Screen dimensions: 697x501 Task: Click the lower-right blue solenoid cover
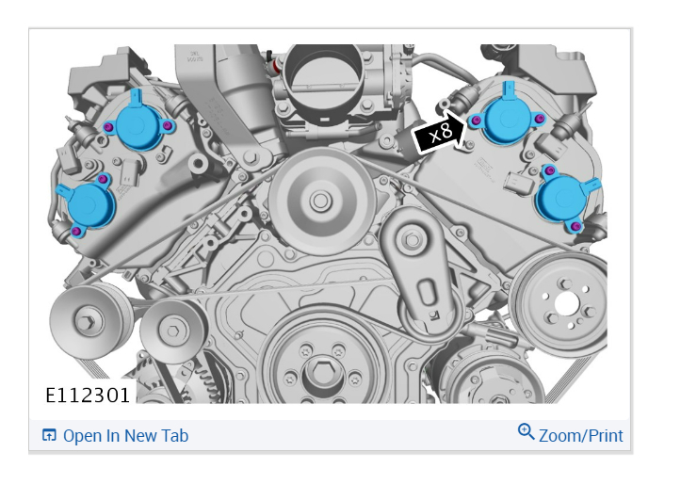565,198
